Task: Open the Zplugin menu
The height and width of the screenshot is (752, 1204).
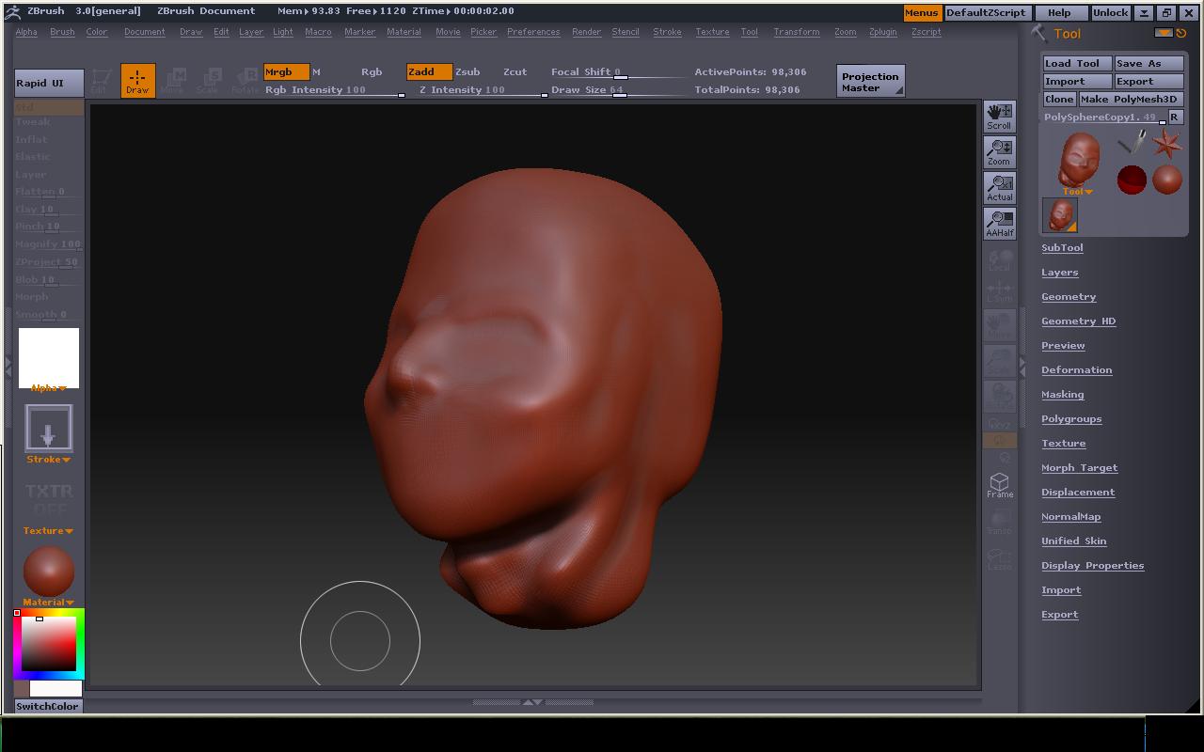Action: (x=882, y=32)
